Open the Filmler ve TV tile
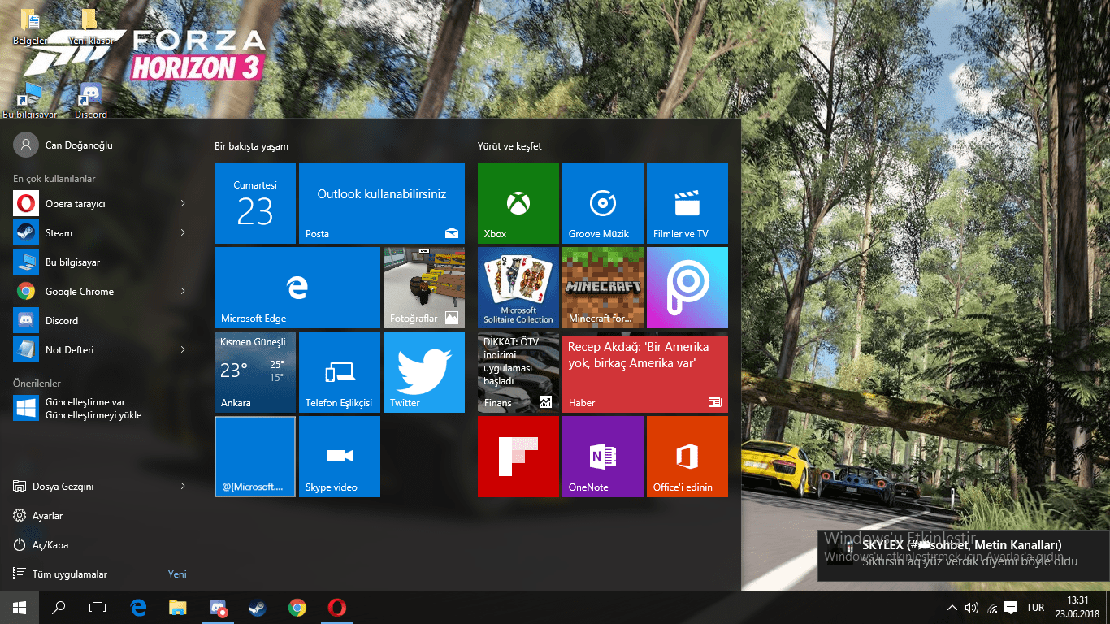1110x624 pixels. [687, 203]
